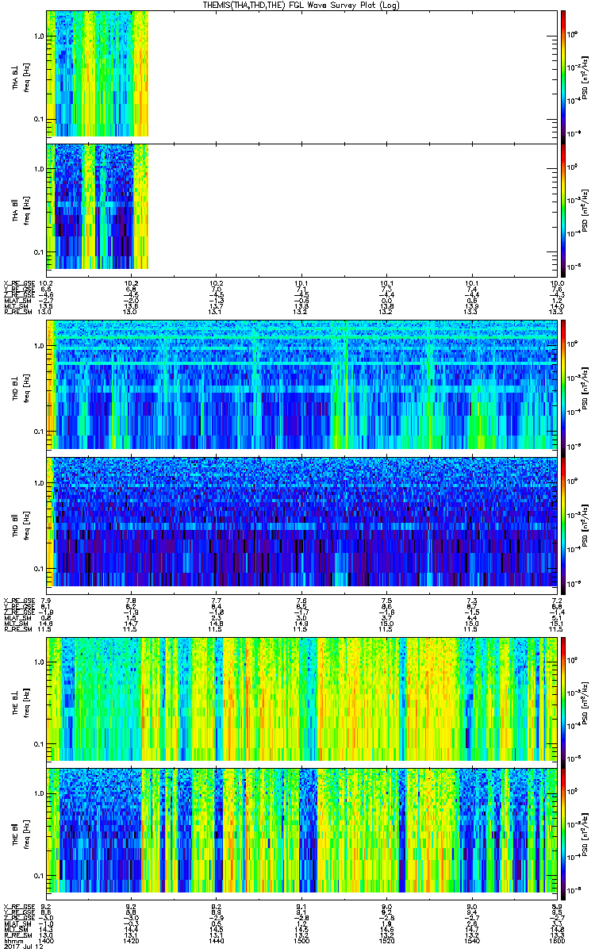Click the 1420 time tick label
595x952 pixels.
click(131, 941)
